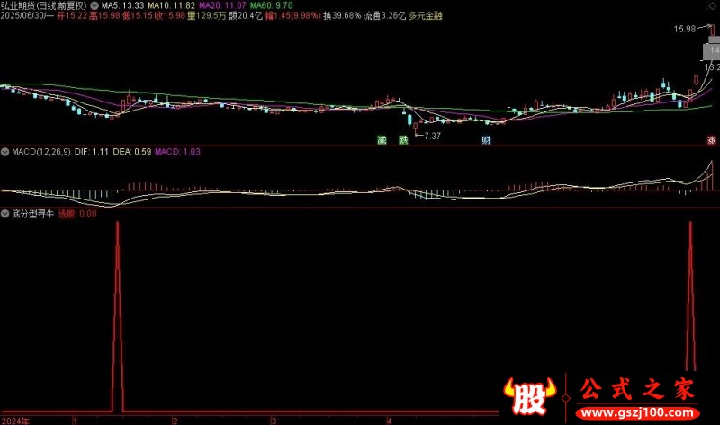Click the DIF: 1.11 value
The image size is (720, 425).
click(x=92, y=152)
